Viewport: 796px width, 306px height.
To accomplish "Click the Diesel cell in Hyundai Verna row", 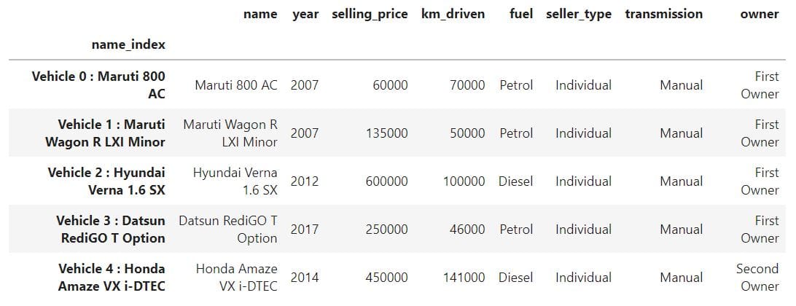I will pyautogui.click(x=516, y=181).
